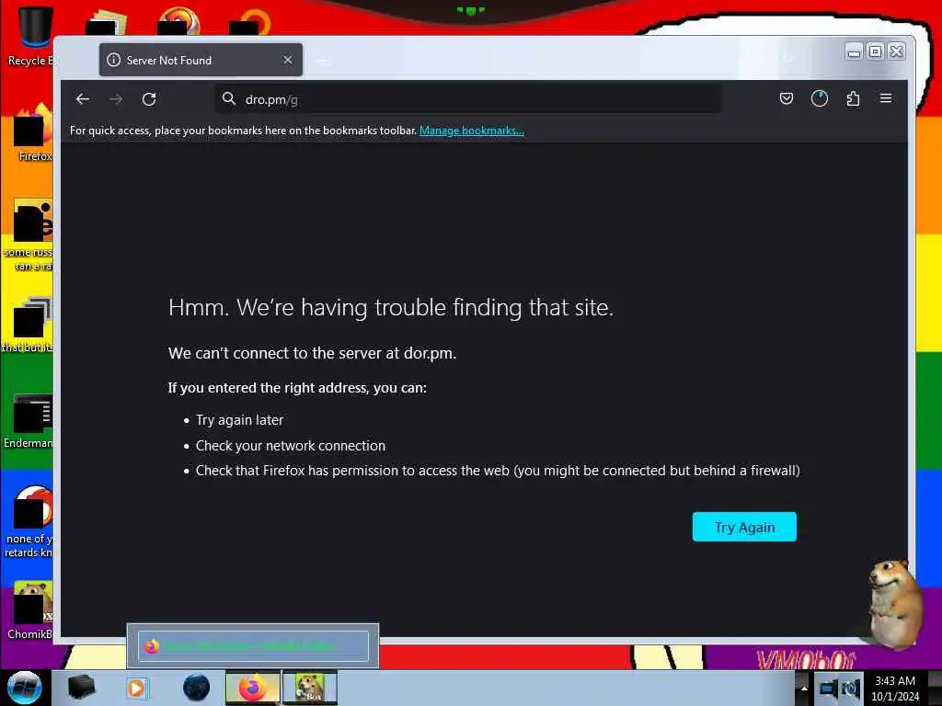Open the Save to Pocket icon
The height and width of the screenshot is (706, 942).
pyautogui.click(x=786, y=98)
